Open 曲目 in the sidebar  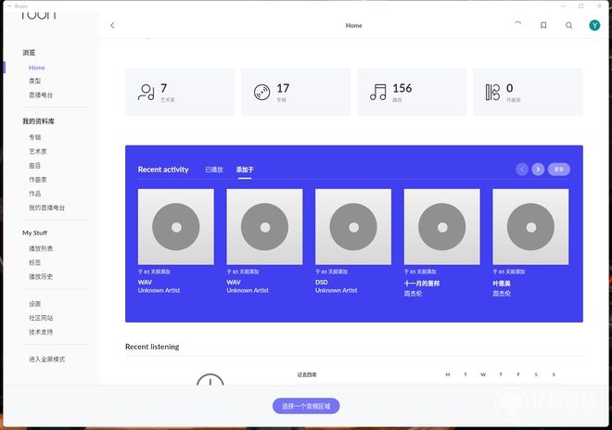coord(34,166)
